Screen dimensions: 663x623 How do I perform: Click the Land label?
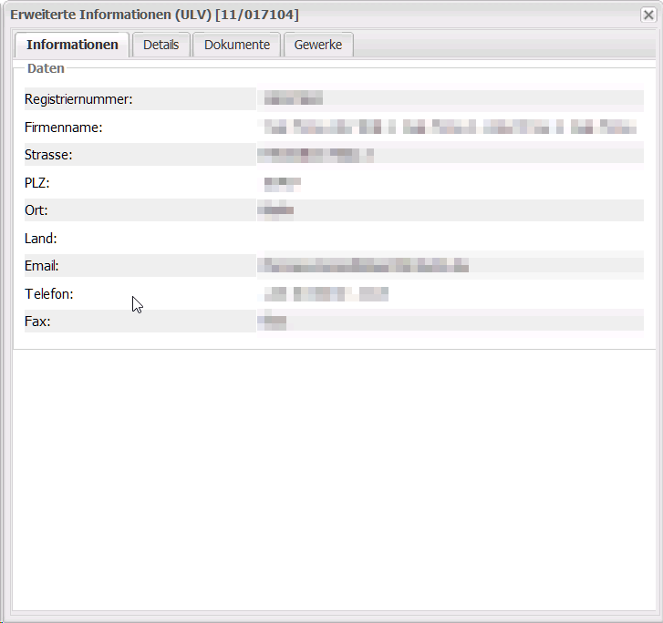tap(41, 239)
